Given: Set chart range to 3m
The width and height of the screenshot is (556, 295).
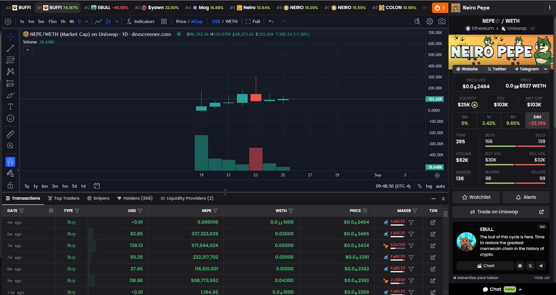Looking at the screenshot, I should [x=55, y=186].
